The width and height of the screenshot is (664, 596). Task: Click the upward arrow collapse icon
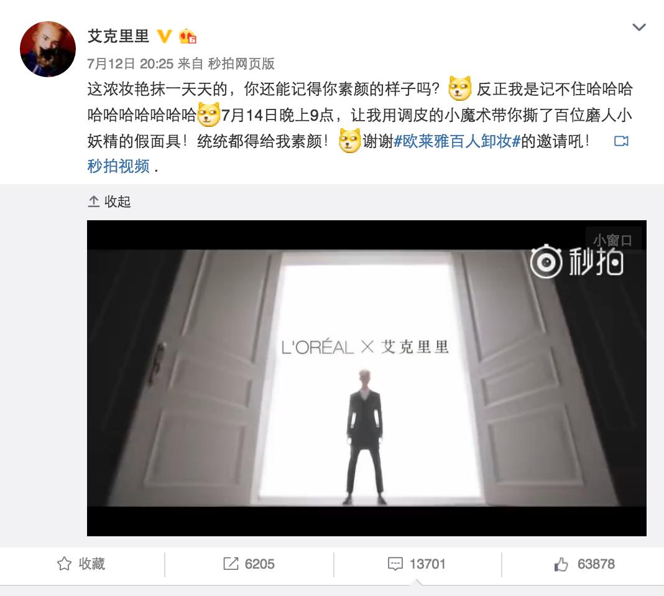pyautogui.click(x=94, y=202)
